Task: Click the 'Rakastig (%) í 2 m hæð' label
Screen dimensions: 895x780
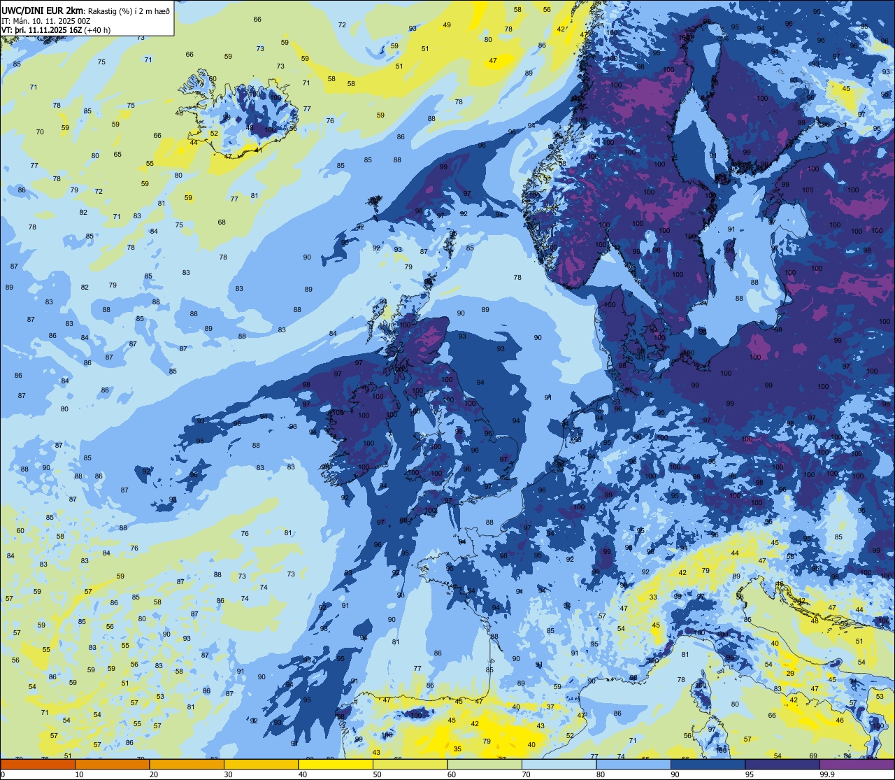Action: point(128,10)
